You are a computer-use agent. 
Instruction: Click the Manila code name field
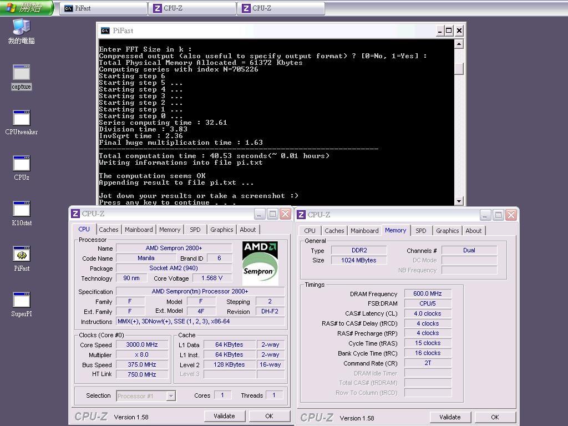click(x=146, y=258)
